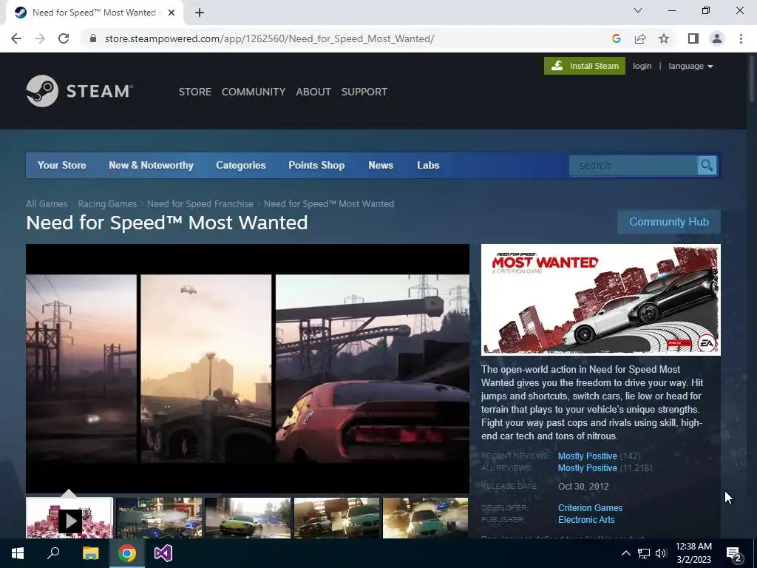This screenshot has width=757, height=568.
Task: Open the notification center icon
Action: pyautogui.click(x=734, y=555)
